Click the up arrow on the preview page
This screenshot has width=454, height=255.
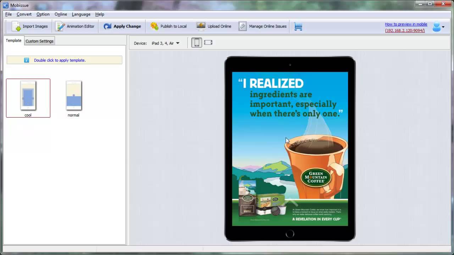[x=291, y=202]
